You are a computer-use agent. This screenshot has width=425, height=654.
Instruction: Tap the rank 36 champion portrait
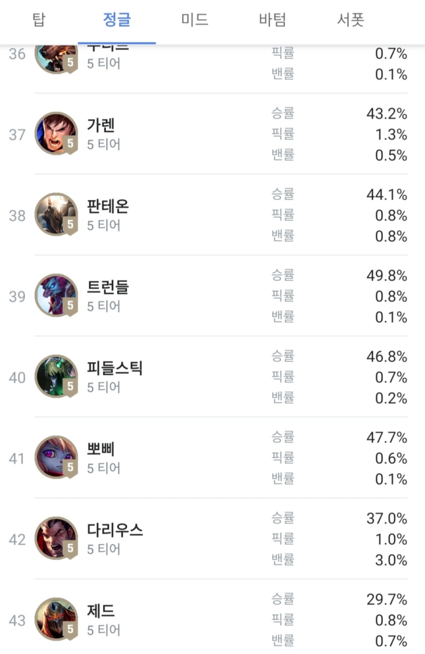(x=56, y=58)
